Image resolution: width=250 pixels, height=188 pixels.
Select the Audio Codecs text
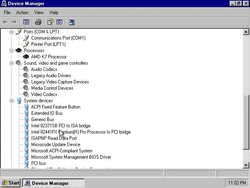coord(44,69)
